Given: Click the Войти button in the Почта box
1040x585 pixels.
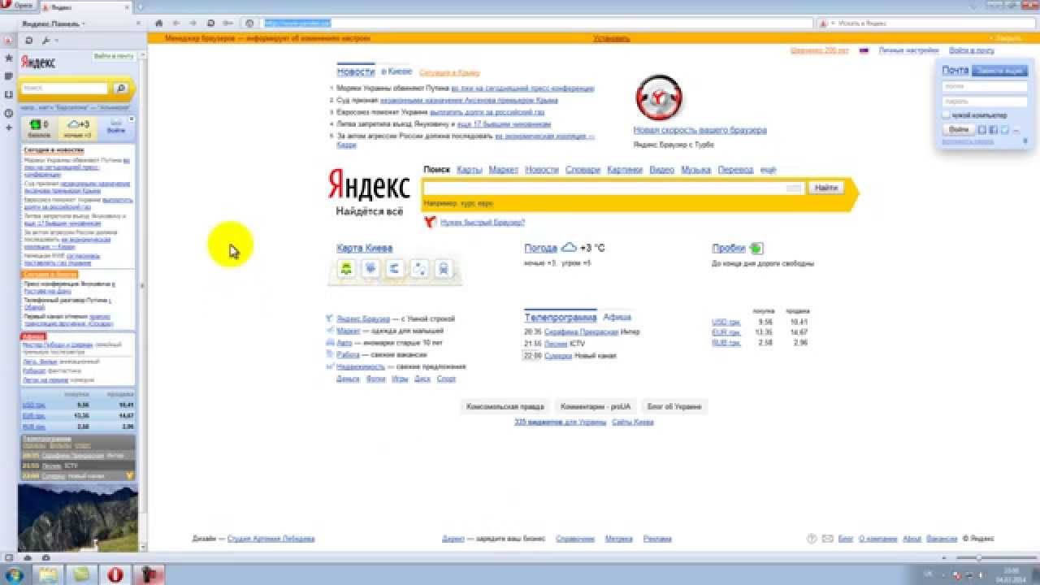Looking at the screenshot, I should 959,130.
